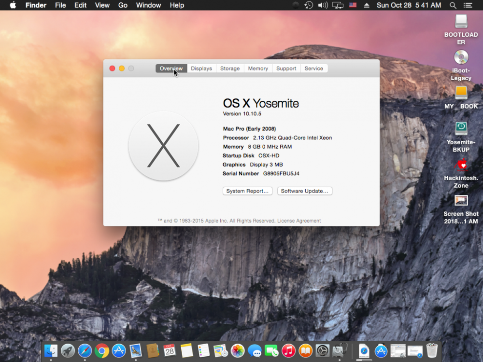Select BOOTLOADER drive on the desktop
Screen dimensions: 483x362
[461, 29]
